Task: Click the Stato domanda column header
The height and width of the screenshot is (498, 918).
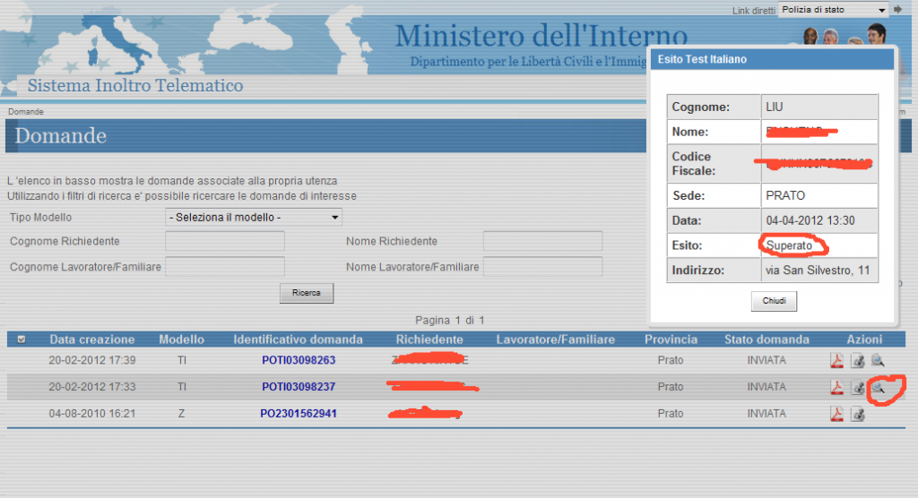Action: click(766, 339)
